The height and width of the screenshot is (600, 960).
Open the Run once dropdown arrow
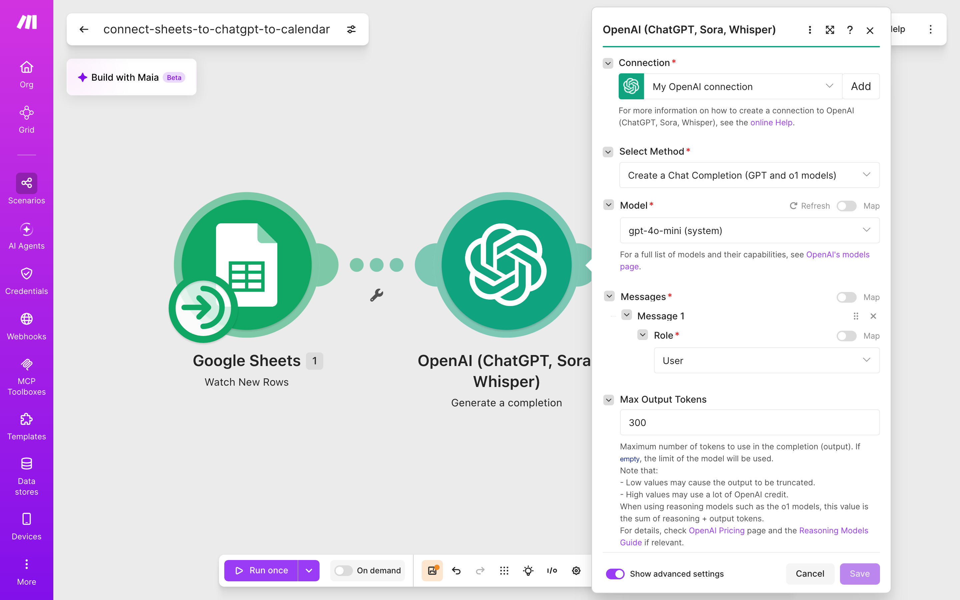[309, 571]
